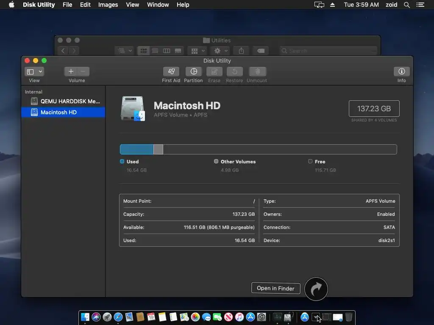Click the Free portion of storage bar

click(x=280, y=149)
